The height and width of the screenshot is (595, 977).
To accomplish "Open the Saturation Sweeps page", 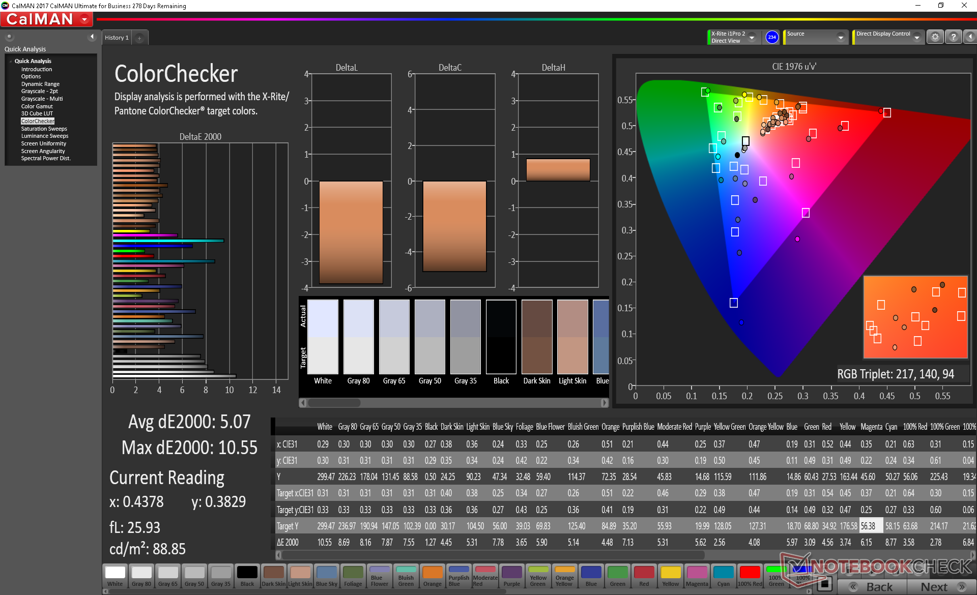I will [44, 129].
